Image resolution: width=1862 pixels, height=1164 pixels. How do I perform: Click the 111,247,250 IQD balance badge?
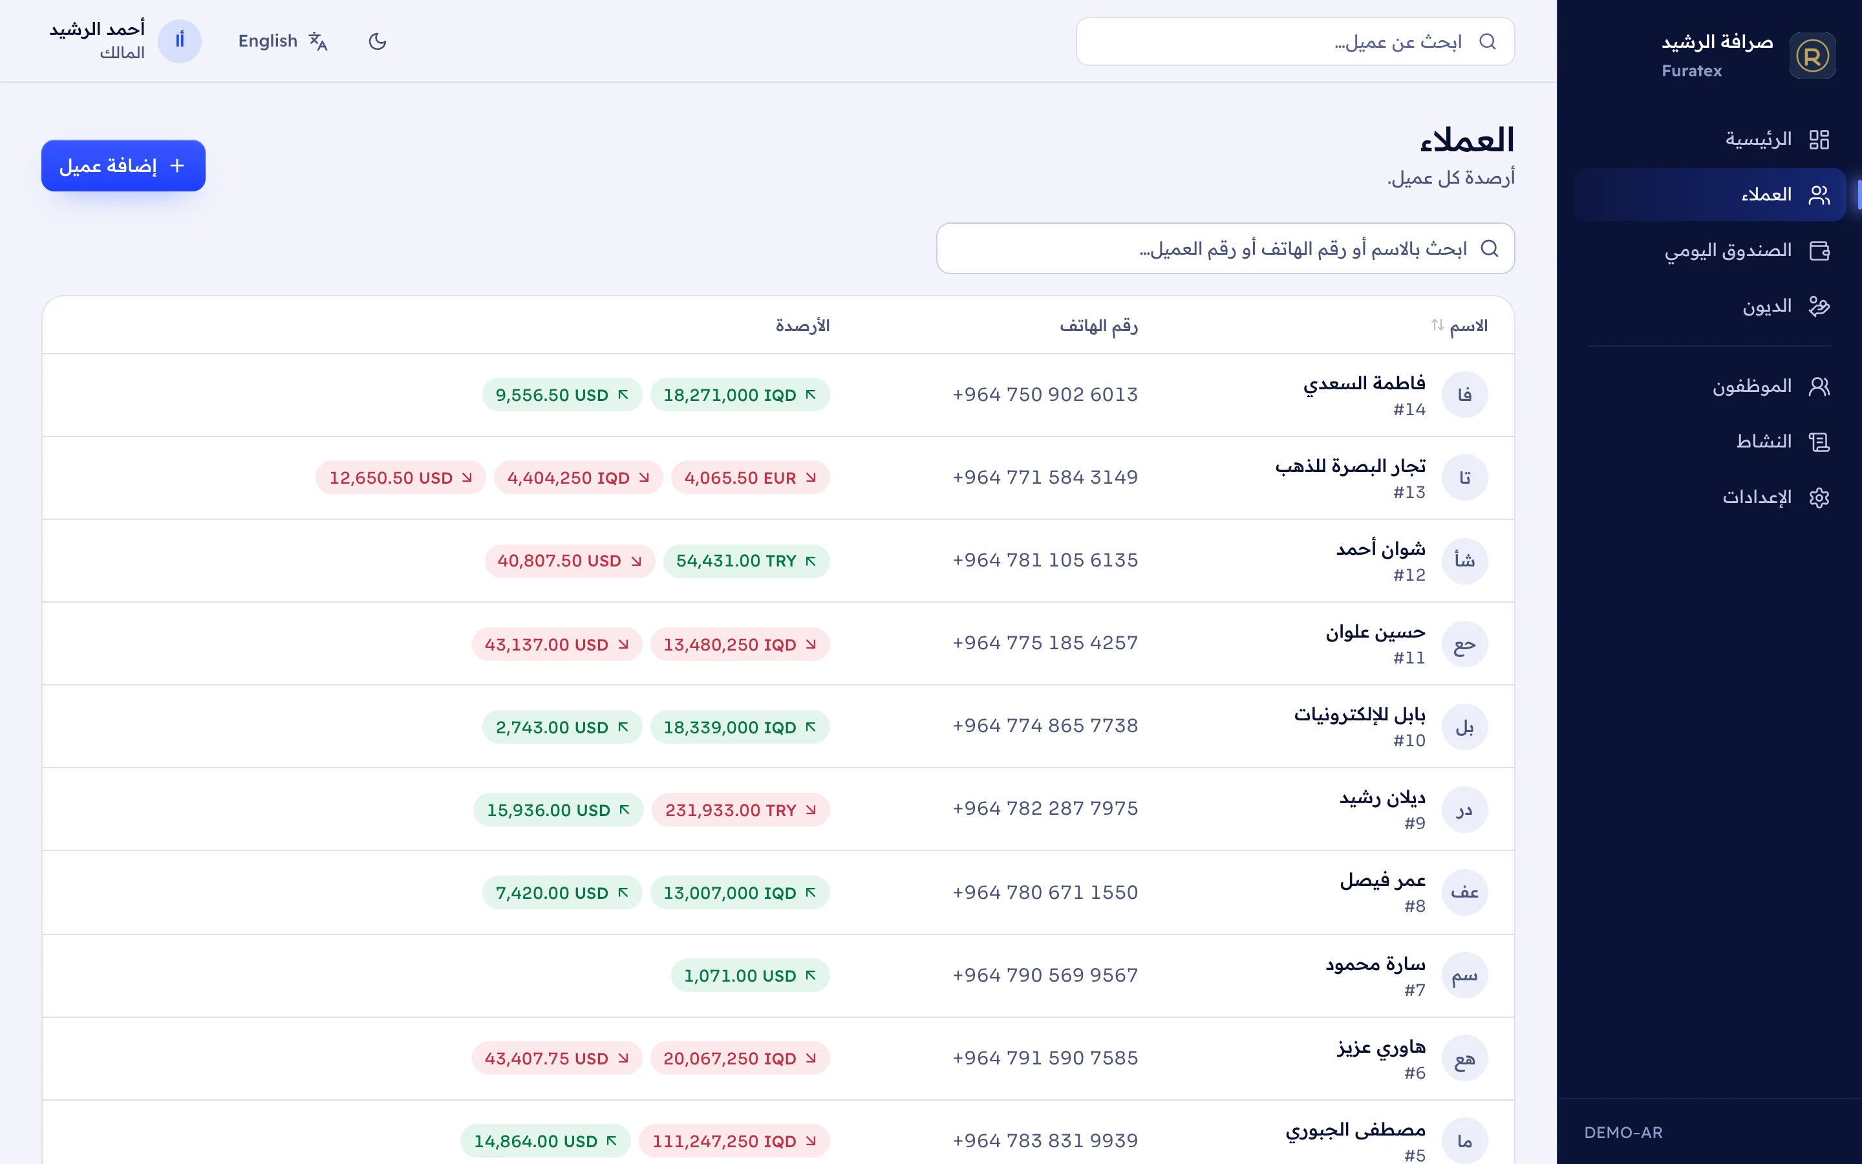(734, 1141)
